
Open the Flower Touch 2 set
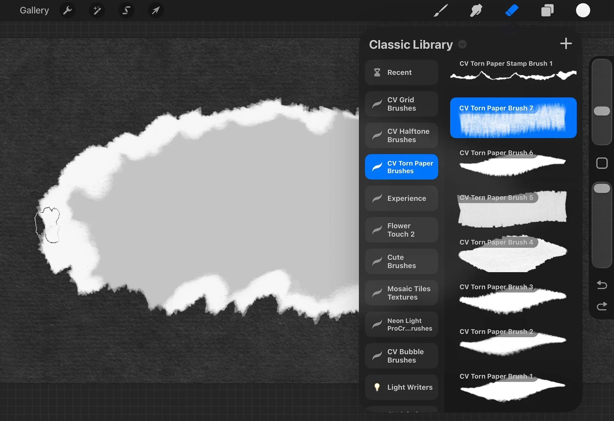pyautogui.click(x=401, y=230)
